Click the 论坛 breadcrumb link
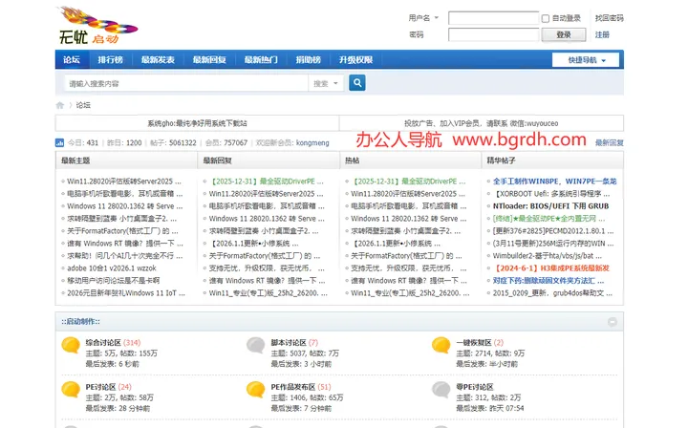 pos(83,105)
